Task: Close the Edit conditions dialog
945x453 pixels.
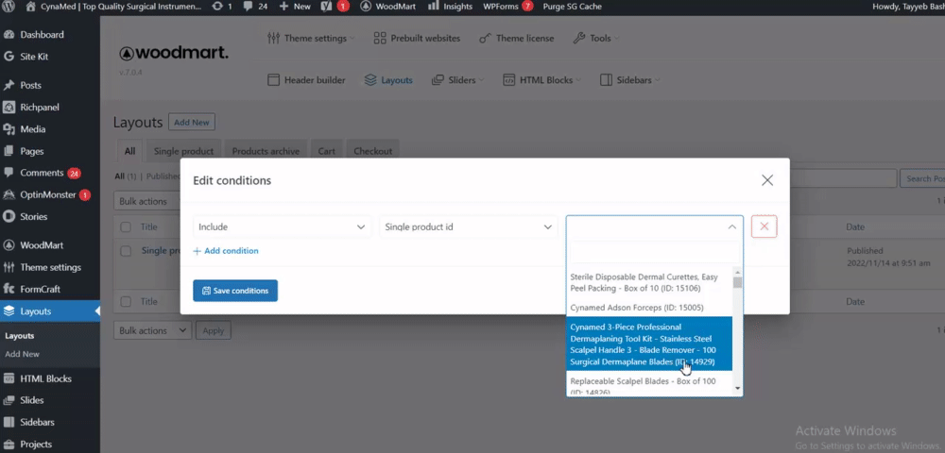Action: 767,180
